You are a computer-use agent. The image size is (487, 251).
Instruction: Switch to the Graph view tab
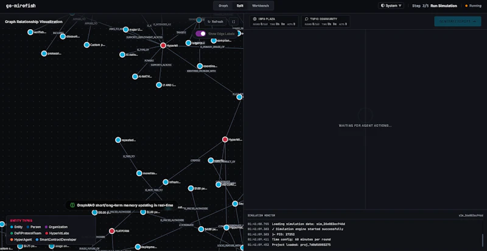point(223,5)
